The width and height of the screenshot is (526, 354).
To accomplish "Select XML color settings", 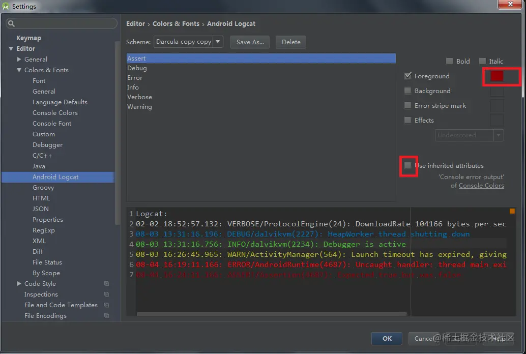I will [39, 241].
